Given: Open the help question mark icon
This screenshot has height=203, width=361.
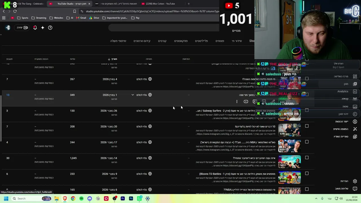Looking at the screenshot, I should [50, 28].
